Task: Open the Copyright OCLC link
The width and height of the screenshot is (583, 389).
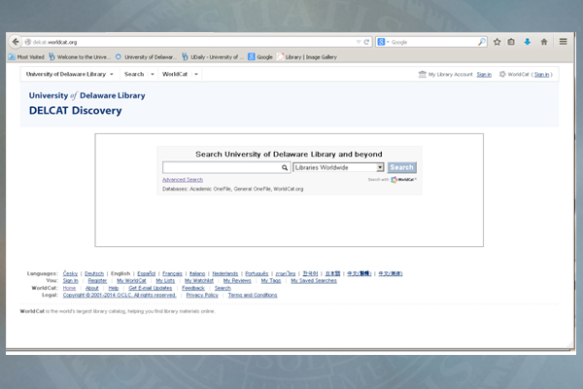Action: (120, 296)
